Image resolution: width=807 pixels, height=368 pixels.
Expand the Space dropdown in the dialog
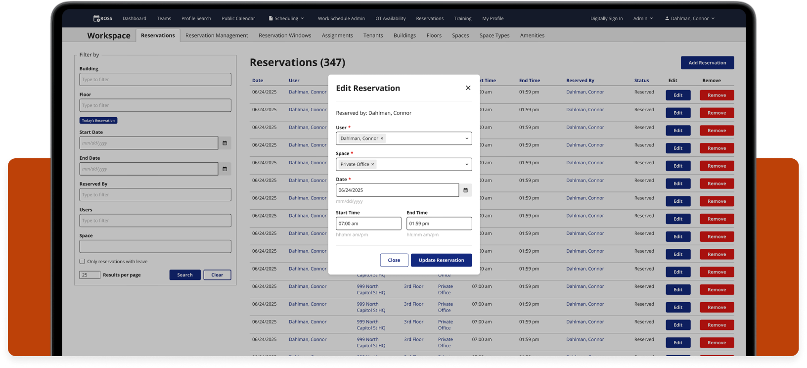point(466,164)
